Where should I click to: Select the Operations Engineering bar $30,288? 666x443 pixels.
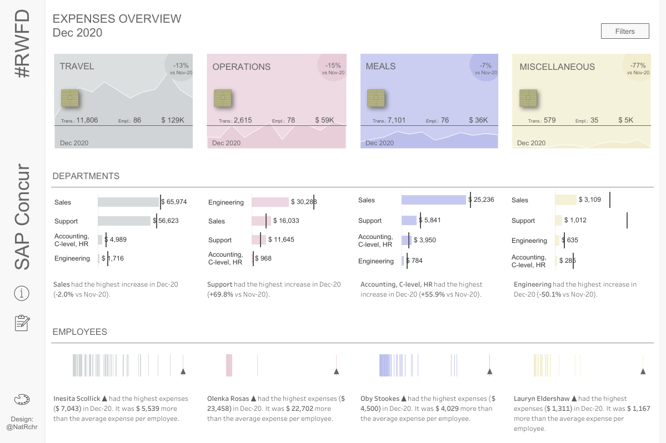click(270, 202)
